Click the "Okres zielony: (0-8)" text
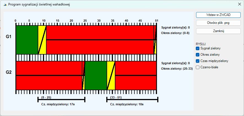This screenshot has width=244, height=116. (175, 33)
